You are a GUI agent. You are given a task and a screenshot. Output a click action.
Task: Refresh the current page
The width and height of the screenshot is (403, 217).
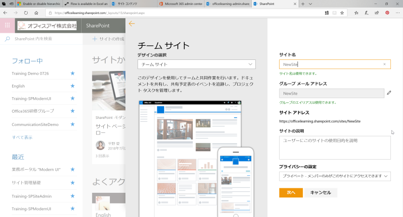point(26,13)
